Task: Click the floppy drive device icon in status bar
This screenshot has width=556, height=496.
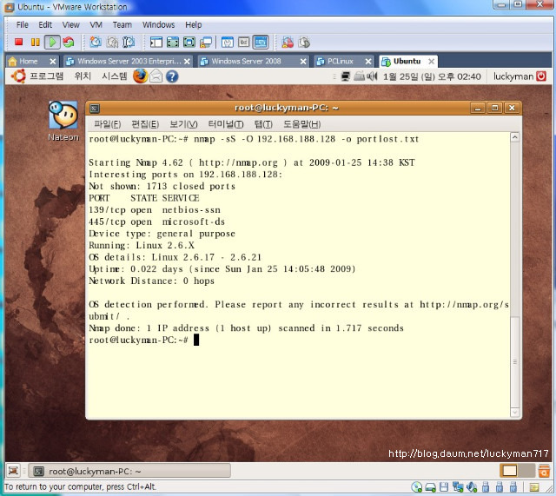Action: pos(444,487)
